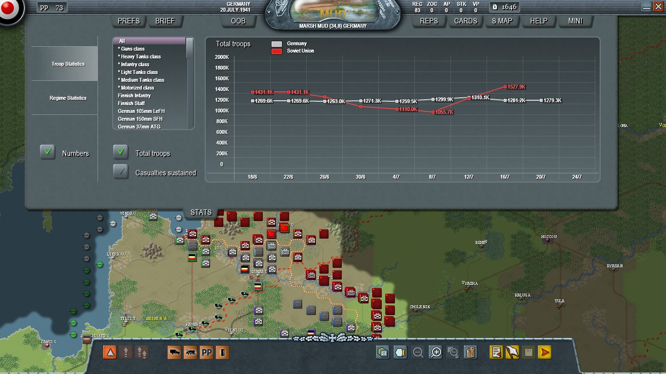Click the 1310.1K Germany data point
The width and height of the screenshot is (666, 374).
pyautogui.click(x=469, y=97)
